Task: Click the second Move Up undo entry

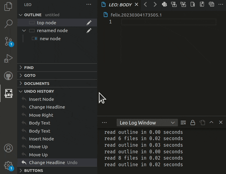Action: [x=57, y=155]
